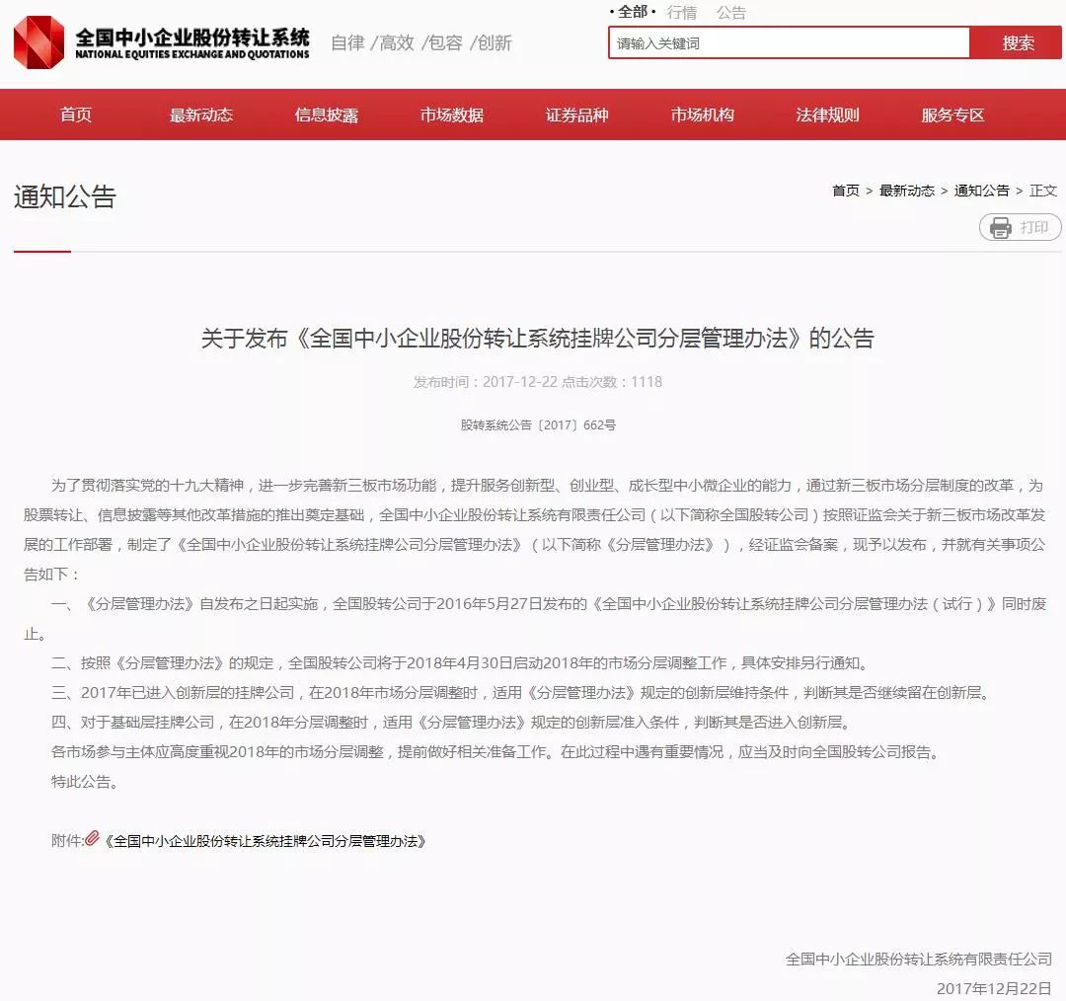Go to 最新动态 in the breadcrumb
This screenshot has width=1066, height=1001.
tap(907, 191)
